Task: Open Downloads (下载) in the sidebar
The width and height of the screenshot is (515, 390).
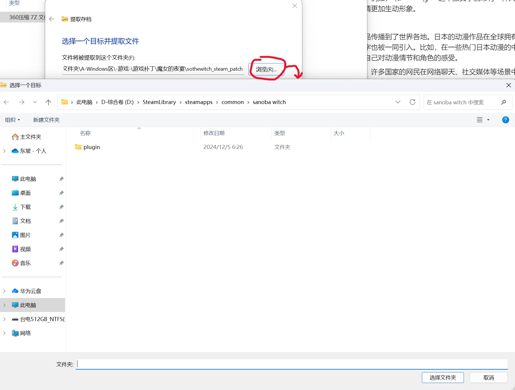Action: click(x=25, y=207)
